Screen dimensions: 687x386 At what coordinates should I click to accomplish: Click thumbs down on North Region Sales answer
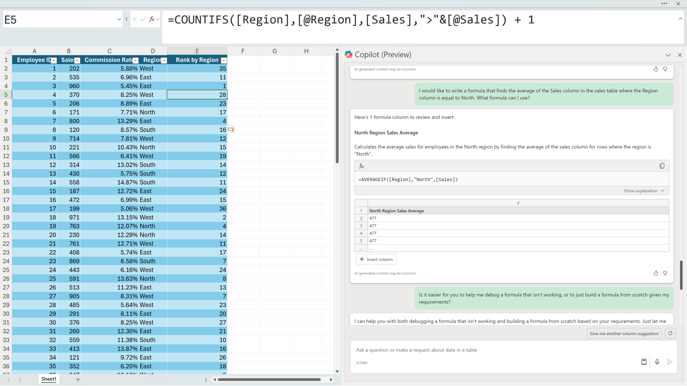pyautogui.click(x=665, y=273)
